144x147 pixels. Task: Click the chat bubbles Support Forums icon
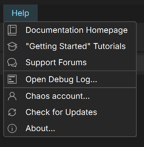[12, 62]
